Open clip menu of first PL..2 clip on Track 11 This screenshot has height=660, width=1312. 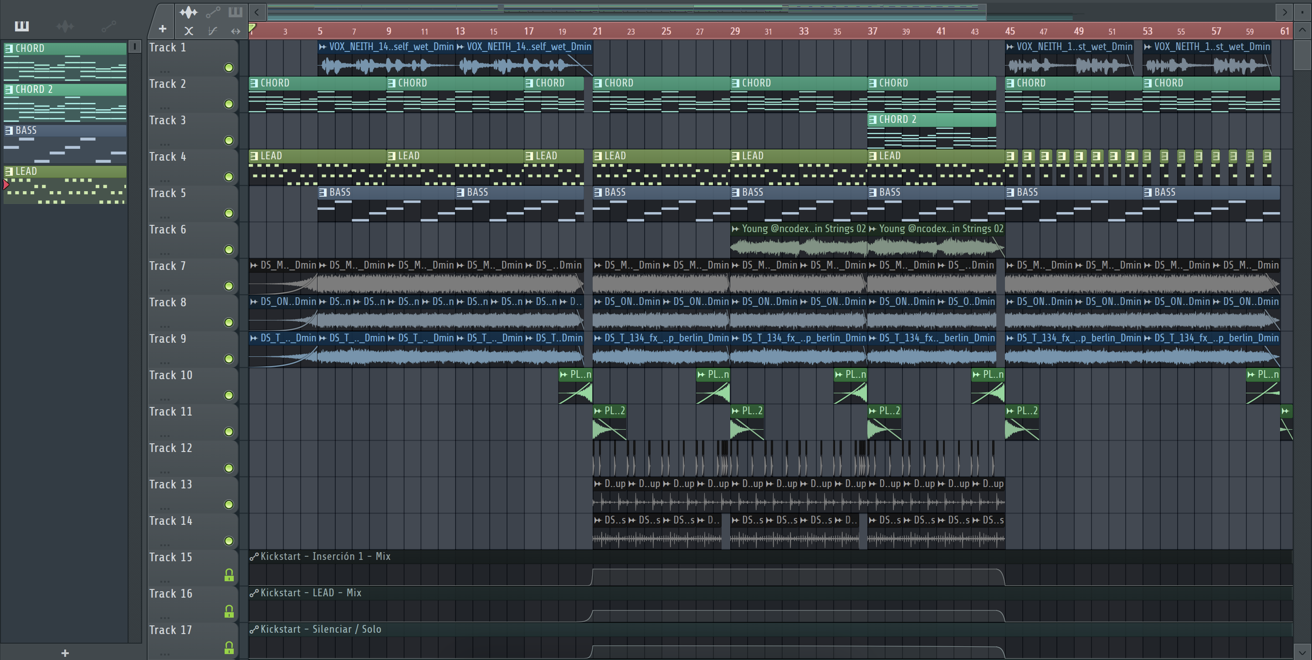tap(598, 411)
